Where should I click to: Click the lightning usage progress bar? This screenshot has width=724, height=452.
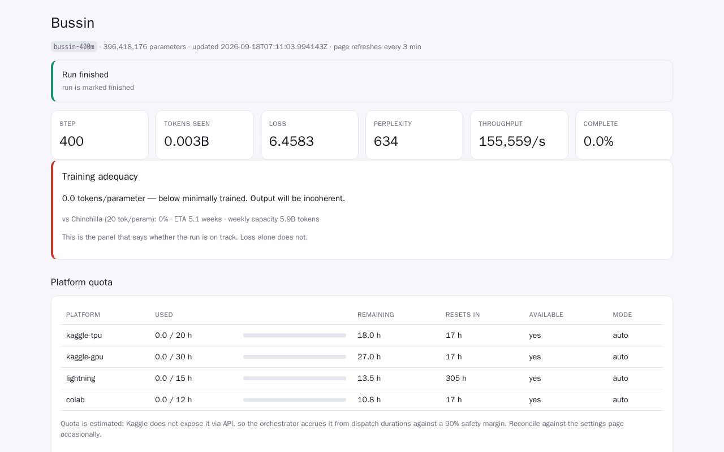295,379
